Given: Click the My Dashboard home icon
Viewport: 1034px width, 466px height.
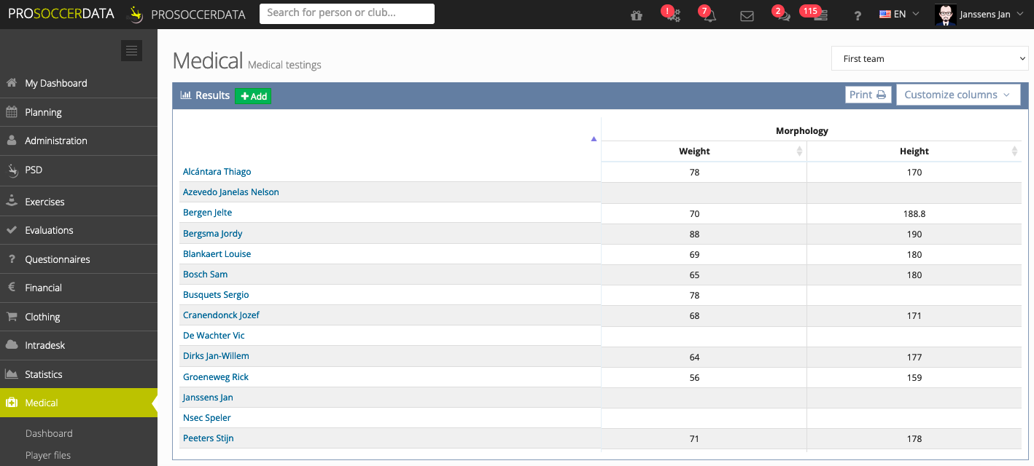Looking at the screenshot, I should pos(12,83).
